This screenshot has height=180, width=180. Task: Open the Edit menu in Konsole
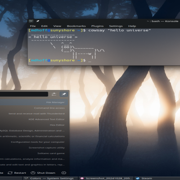pyautogui.click(x=45, y=26)
